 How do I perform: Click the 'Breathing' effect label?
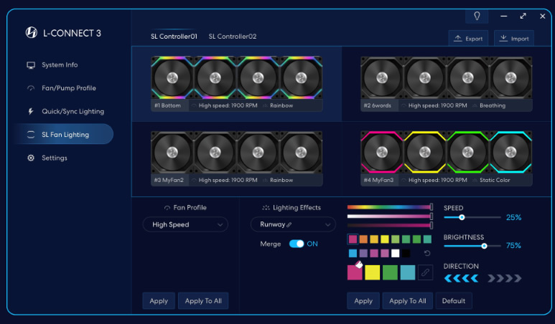pos(493,105)
